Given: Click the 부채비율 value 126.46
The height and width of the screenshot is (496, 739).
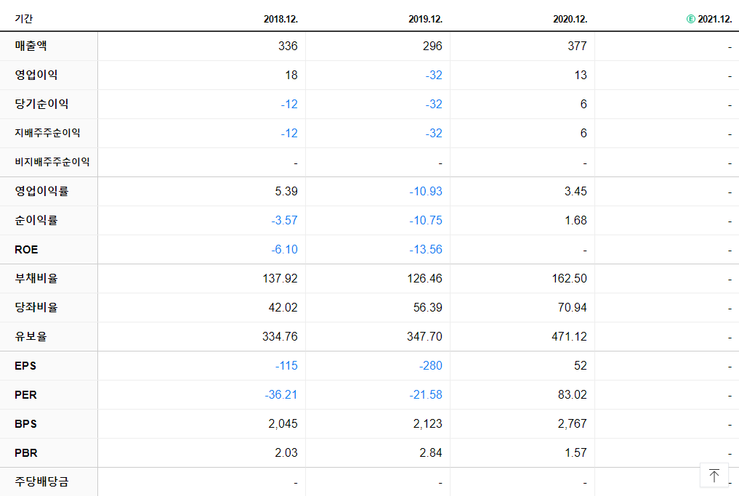Looking at the screenshot, I should [x=424, y=279].
